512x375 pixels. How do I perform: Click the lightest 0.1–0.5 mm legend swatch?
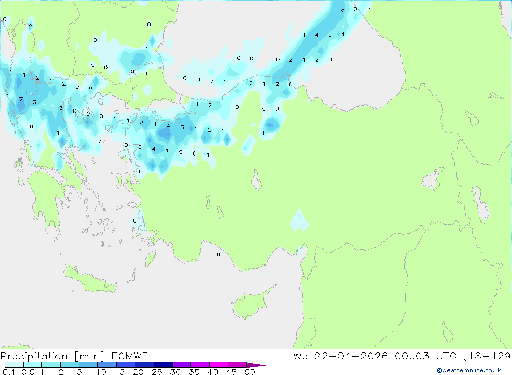click(14, 365)
